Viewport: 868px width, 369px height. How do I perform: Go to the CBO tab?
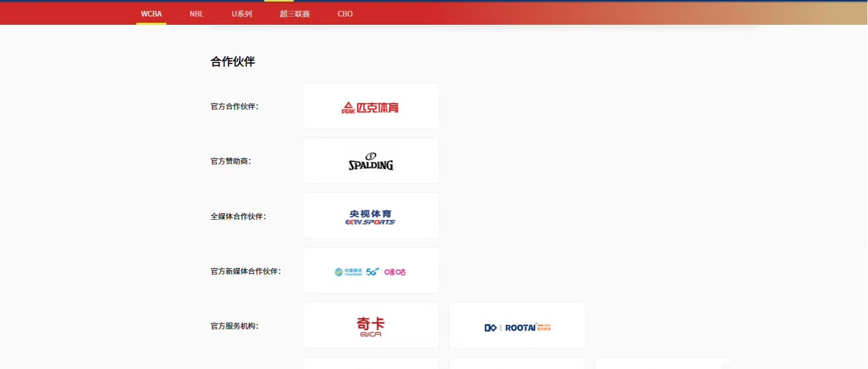point(345,14)
